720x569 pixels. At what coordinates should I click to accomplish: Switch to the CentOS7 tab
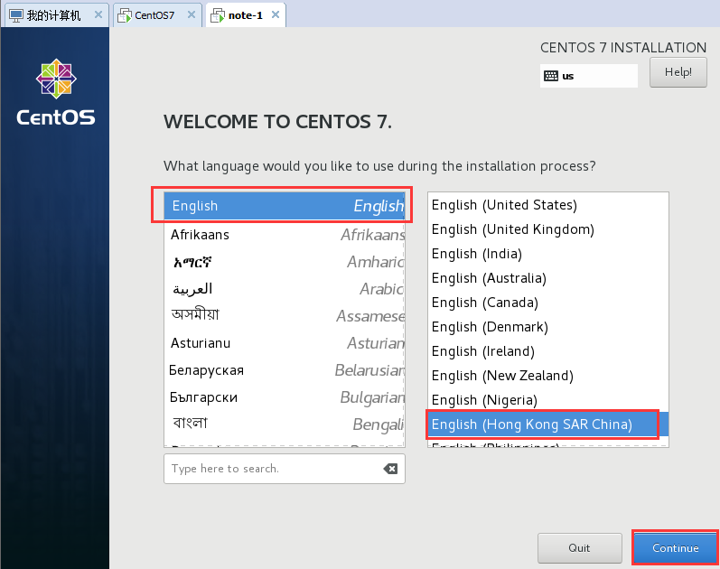tap(157, 15)
